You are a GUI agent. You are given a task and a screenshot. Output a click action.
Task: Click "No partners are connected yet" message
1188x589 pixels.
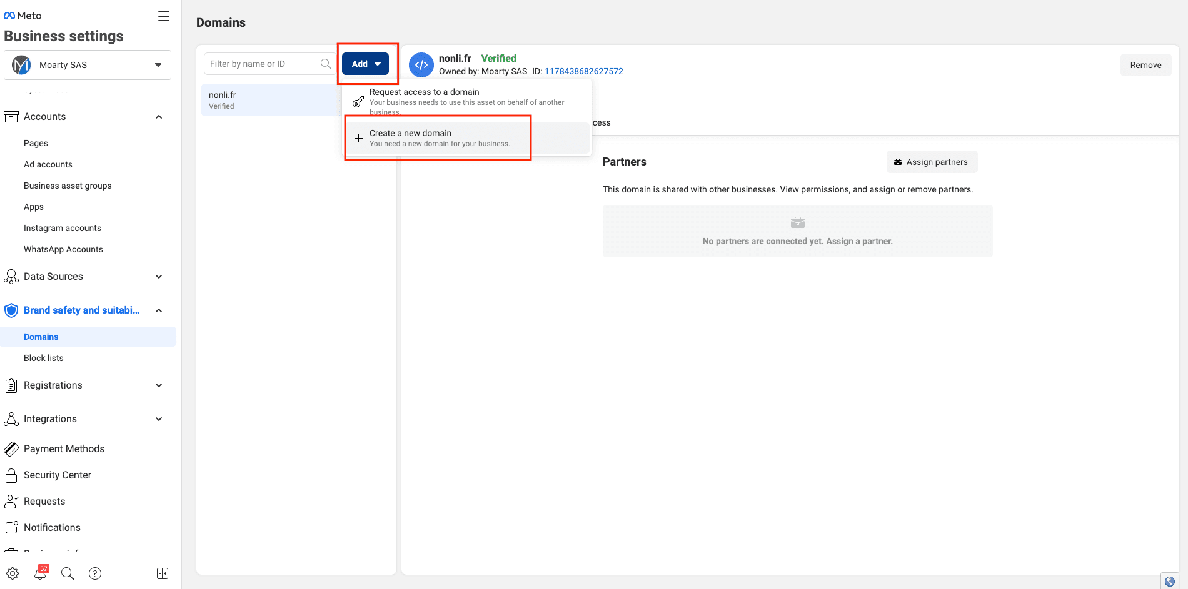coord(797,241)
